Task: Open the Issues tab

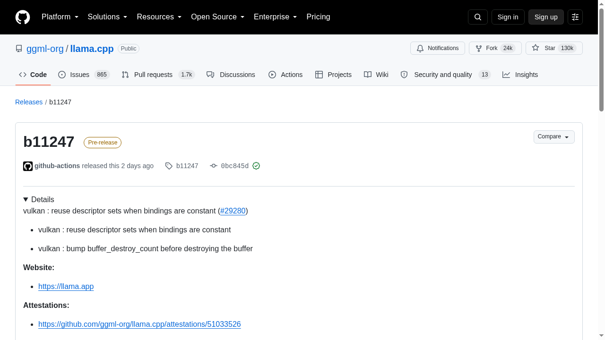Action: click(x=84, y=75)
